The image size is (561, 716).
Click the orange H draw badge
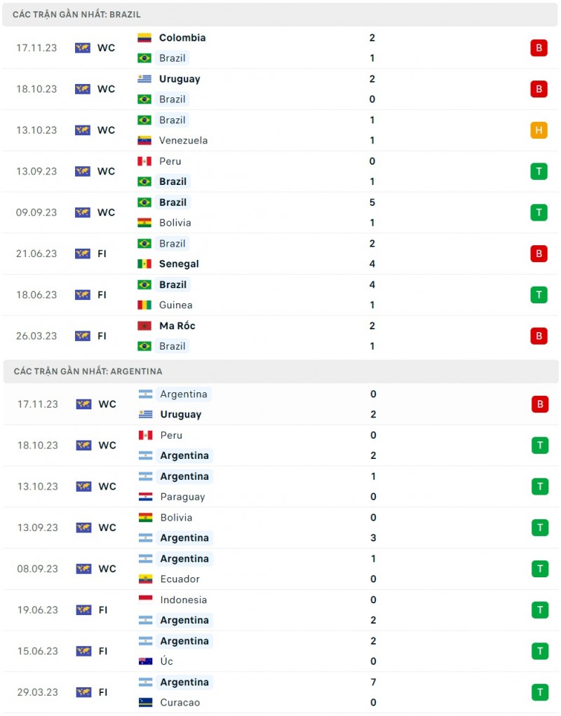539,130
